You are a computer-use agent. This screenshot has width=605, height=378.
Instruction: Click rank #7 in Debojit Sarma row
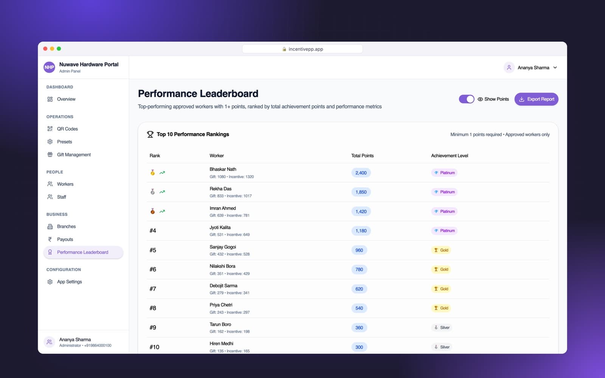[x=153, y=289]
